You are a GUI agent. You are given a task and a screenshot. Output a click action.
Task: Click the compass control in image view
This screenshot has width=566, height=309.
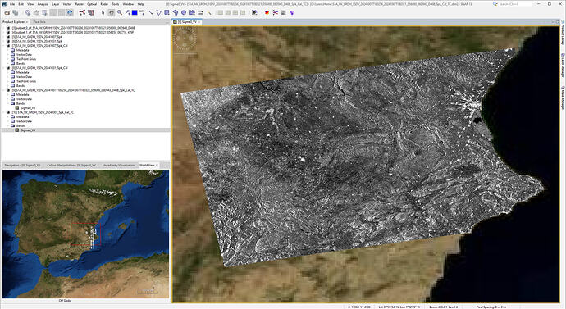(x=185, y=39)
